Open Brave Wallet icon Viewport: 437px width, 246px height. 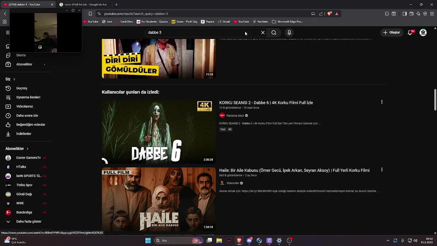[x=411, y=14]
